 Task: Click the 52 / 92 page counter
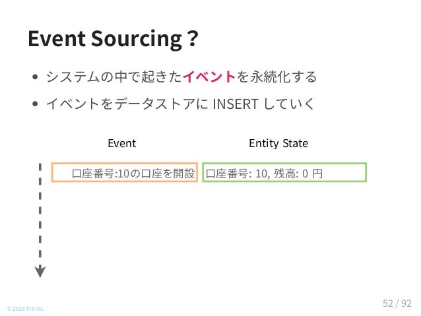click(x=397, y=303)
